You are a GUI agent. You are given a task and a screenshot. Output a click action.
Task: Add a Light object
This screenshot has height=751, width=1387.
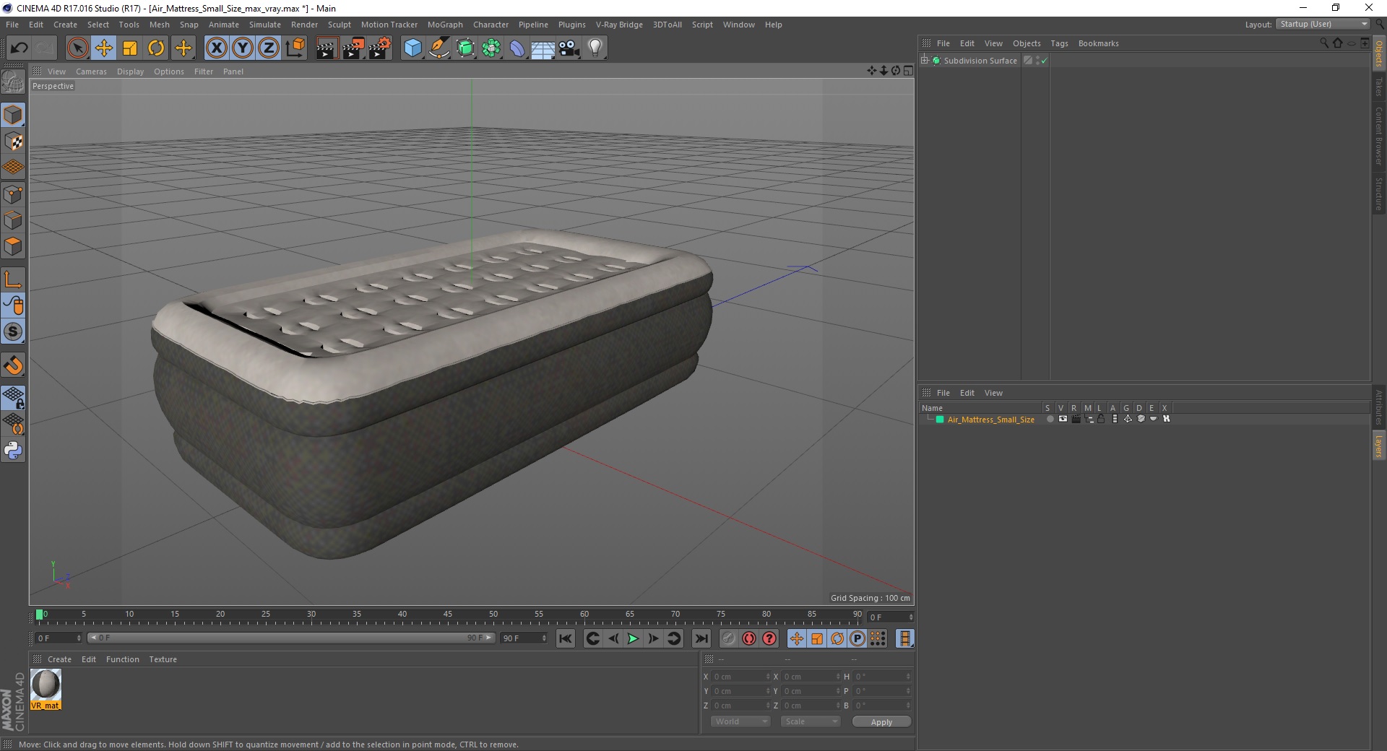pyautogui.click(x=595, y=48)
